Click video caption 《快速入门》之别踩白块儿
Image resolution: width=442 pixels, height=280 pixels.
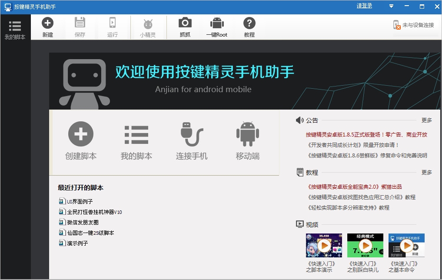click(x=363, y=267)
